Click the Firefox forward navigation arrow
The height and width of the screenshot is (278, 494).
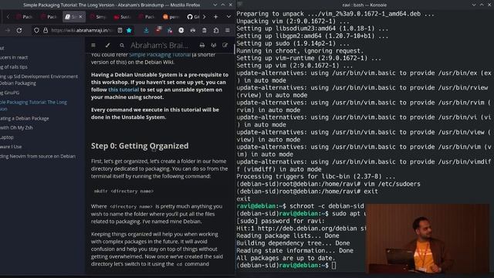(x=8, y=30)
